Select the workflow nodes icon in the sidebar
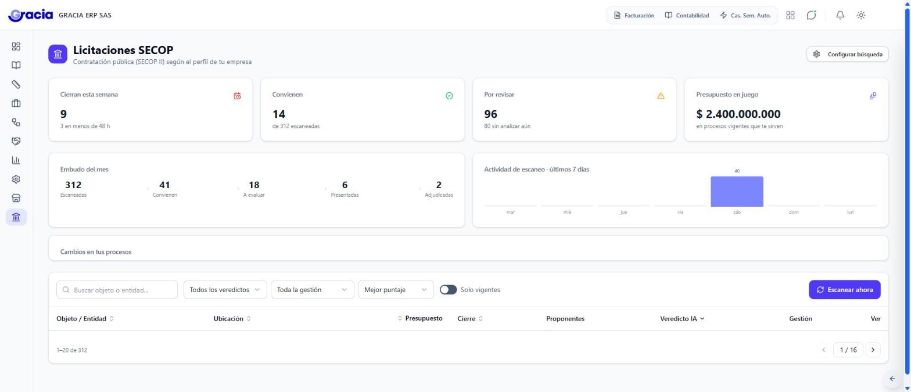The height and width of the screenshot is (392, 911). click(x=16, y=123)
